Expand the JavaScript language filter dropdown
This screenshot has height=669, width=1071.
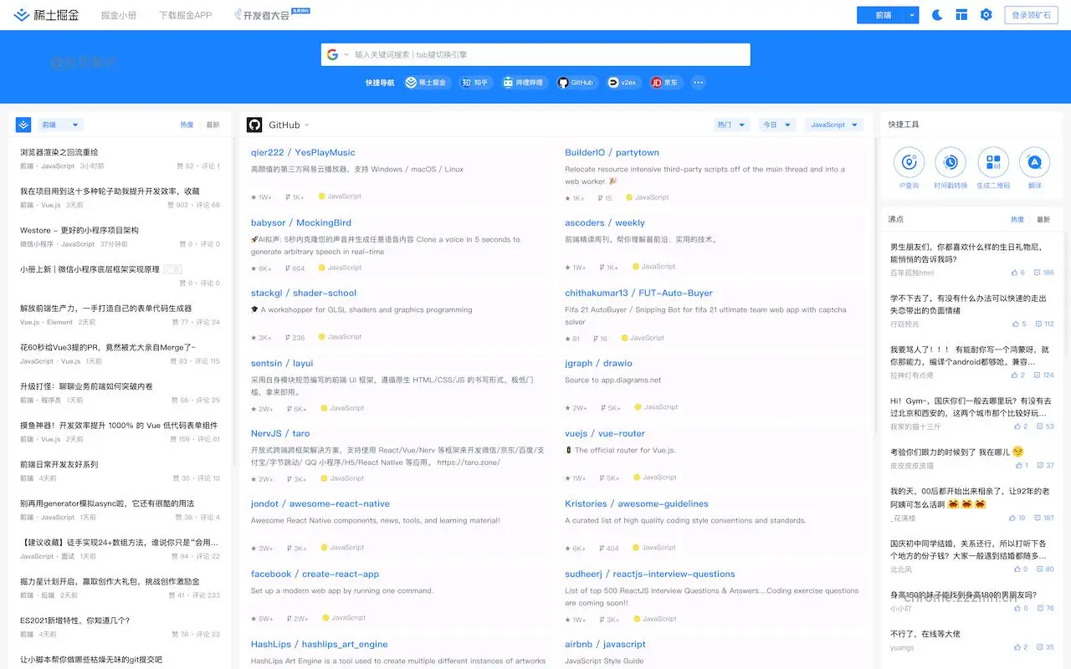[x=833, y=125]
